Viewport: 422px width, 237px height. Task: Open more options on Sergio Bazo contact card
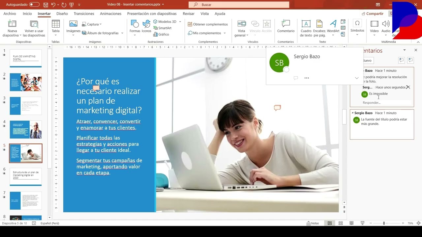[307, 78]
